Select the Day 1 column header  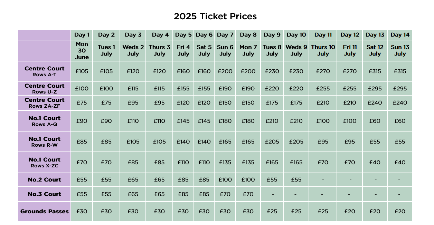click(82, 35)
